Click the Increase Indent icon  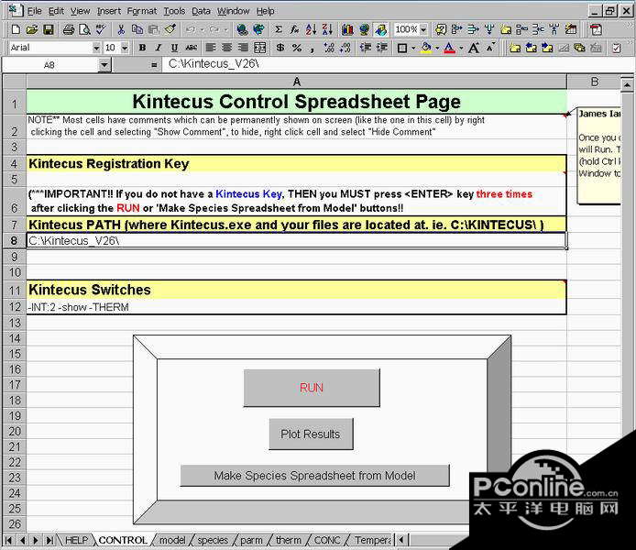[x=382, y=48]
